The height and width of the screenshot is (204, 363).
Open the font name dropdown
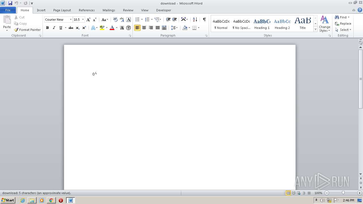pyautogui.click(x=71, y=20)
